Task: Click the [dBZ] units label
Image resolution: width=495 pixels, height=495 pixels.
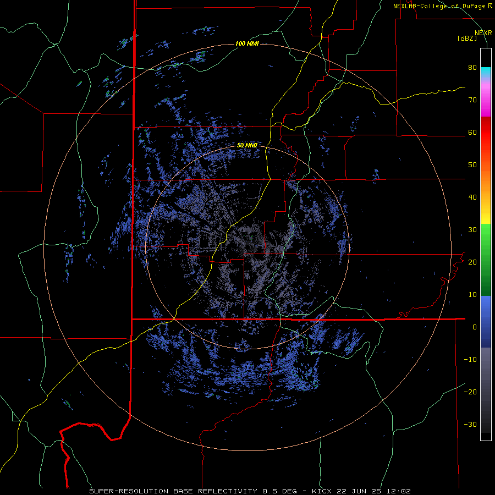Action: coord(467,38)
